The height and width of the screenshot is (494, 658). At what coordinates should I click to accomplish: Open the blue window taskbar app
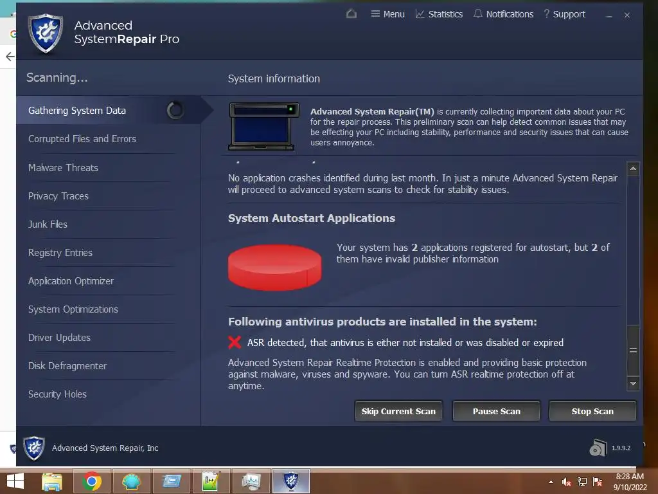coord(171,481)
